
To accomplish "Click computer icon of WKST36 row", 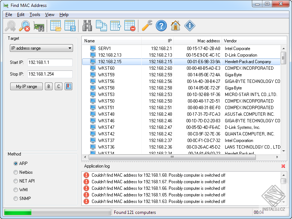I will (93, 147).
